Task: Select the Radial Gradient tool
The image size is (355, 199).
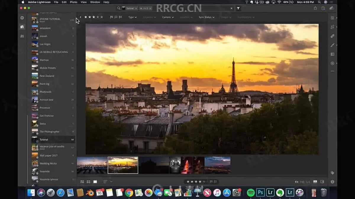Action: point(332,63)
